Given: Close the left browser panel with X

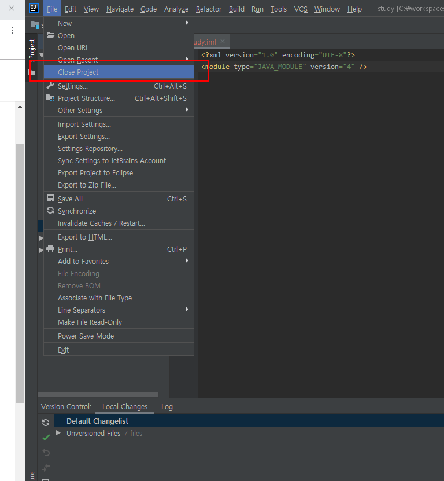Looking at the screenshot, I should [12, 8].
